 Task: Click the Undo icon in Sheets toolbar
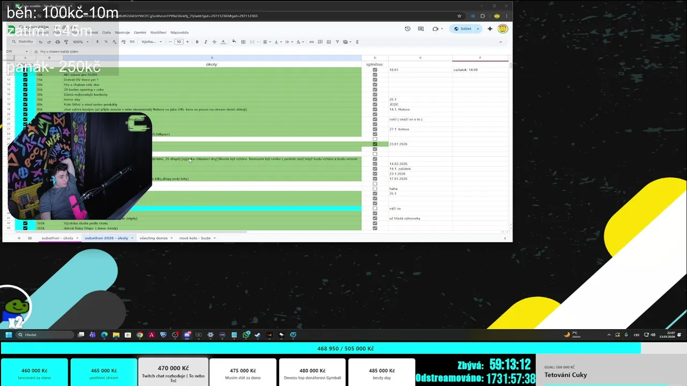coord(40,42)
